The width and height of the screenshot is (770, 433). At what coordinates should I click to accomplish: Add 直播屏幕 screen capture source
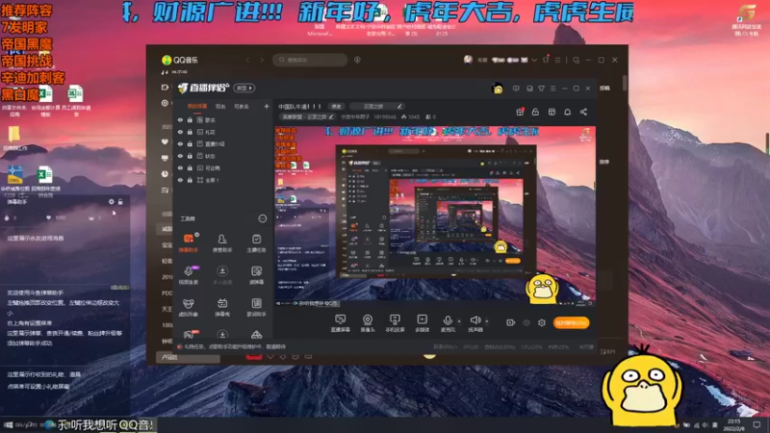(x=340, y=323)
